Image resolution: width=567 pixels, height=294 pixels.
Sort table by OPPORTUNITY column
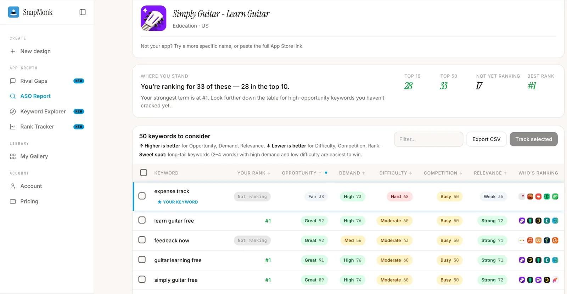(x=302, y=173)
